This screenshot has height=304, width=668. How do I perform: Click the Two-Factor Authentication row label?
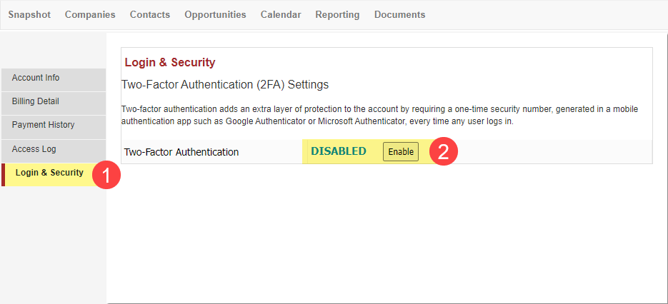[x=181, y=152]
